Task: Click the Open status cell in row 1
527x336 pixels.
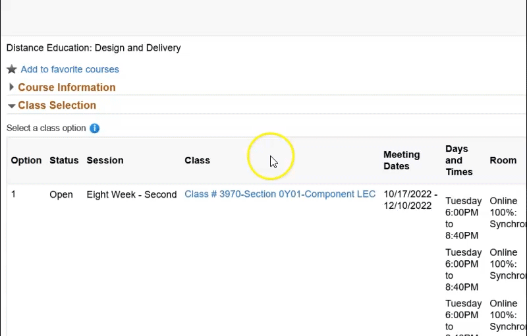Action: tap(61, 194)
